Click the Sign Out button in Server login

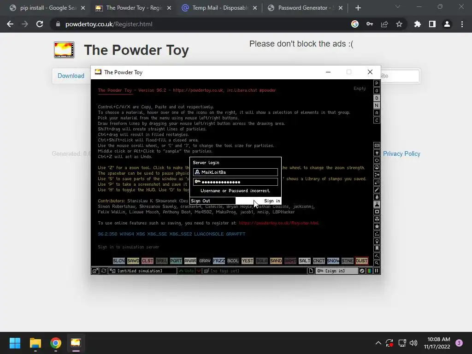[212, 201]
